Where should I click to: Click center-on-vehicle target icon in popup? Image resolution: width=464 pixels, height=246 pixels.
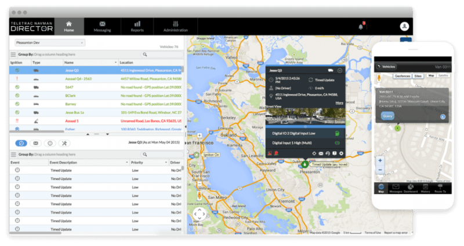coord(314,153)
